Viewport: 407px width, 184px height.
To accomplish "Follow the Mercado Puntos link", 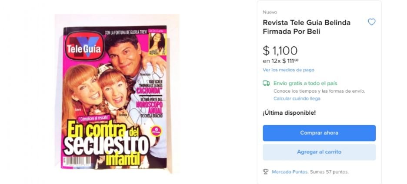I will tap(290, 172).
